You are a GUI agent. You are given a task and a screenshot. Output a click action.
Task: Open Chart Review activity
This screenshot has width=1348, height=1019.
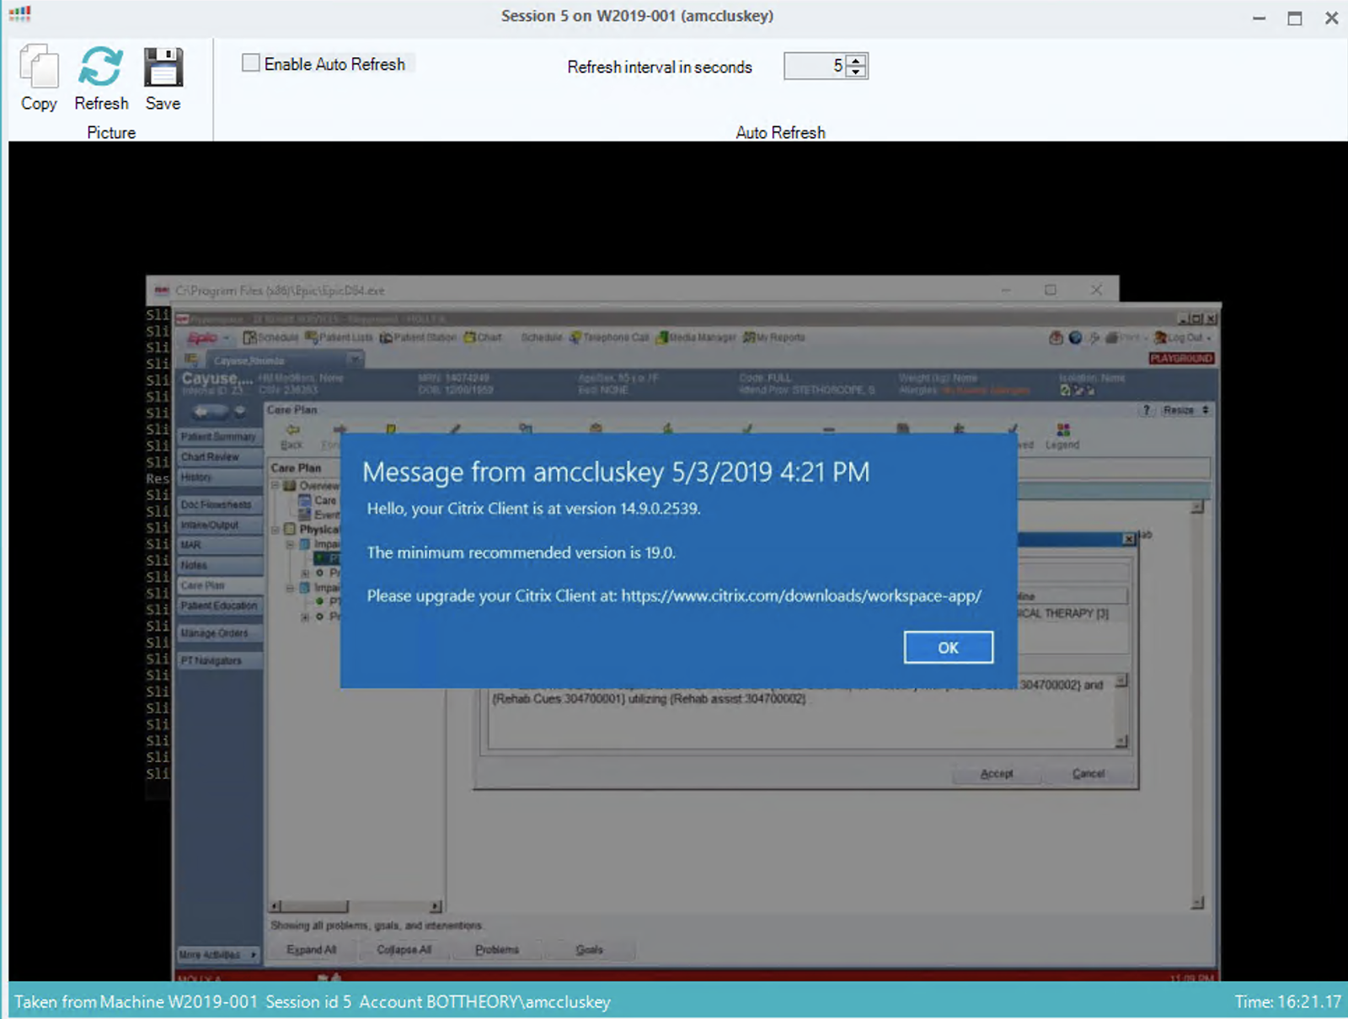219,456
